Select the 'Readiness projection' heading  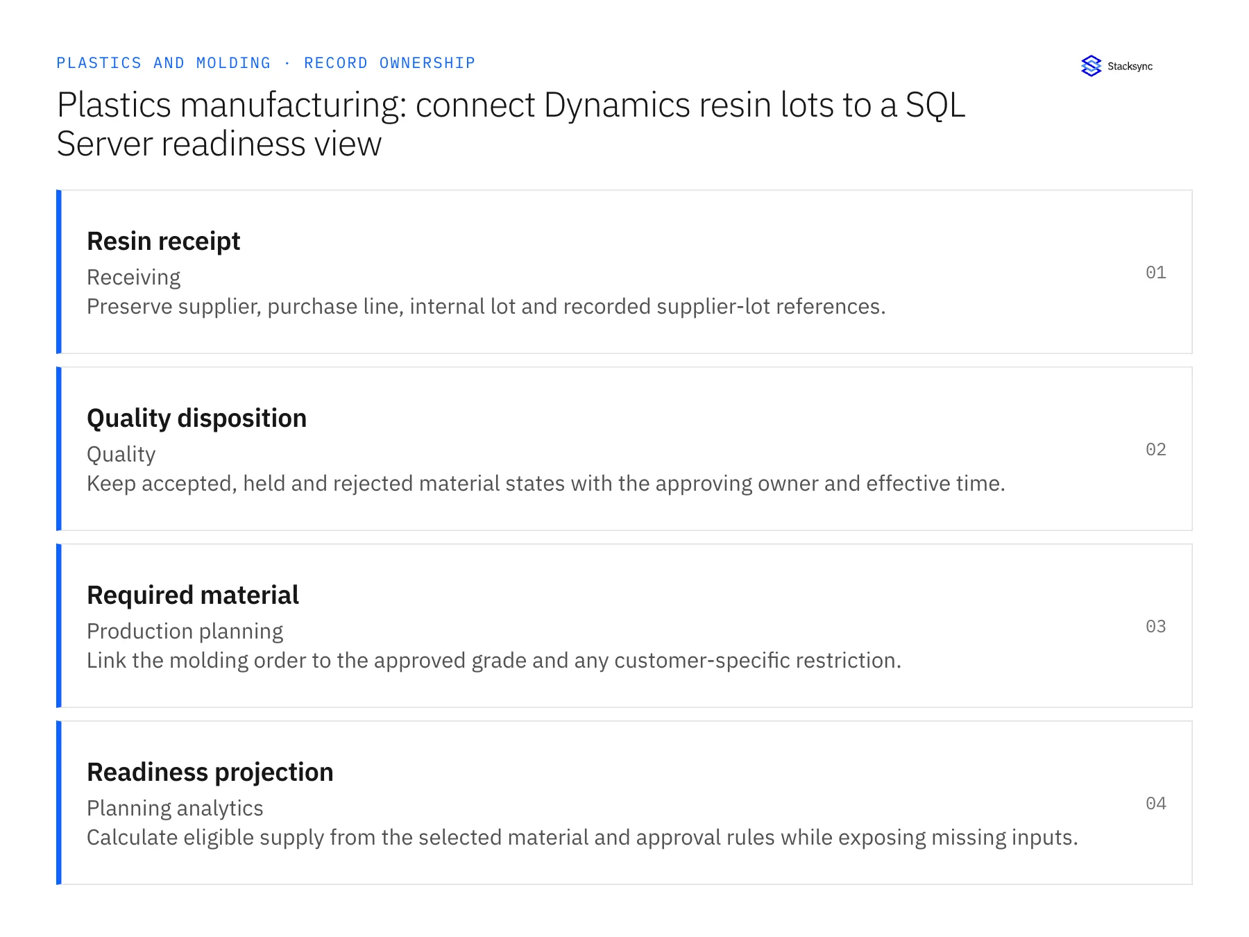click(210, 772)
